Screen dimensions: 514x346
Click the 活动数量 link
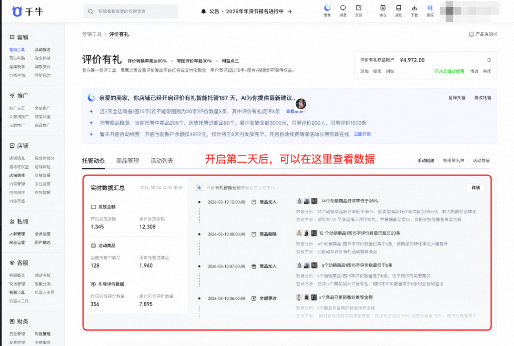coord(481,161)
